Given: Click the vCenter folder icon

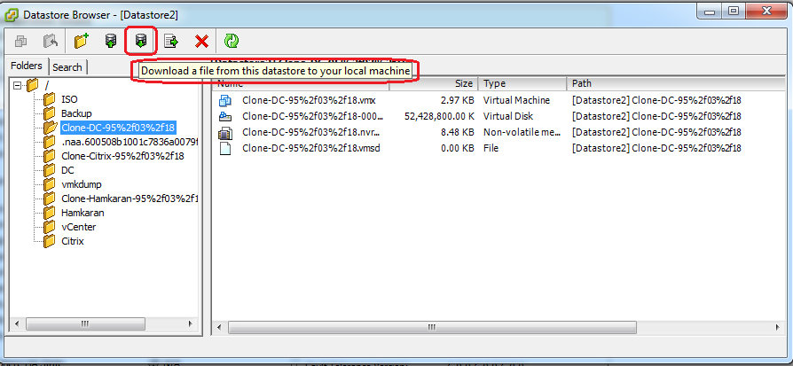Looking at the screenshot, I should tap(50, 227).
